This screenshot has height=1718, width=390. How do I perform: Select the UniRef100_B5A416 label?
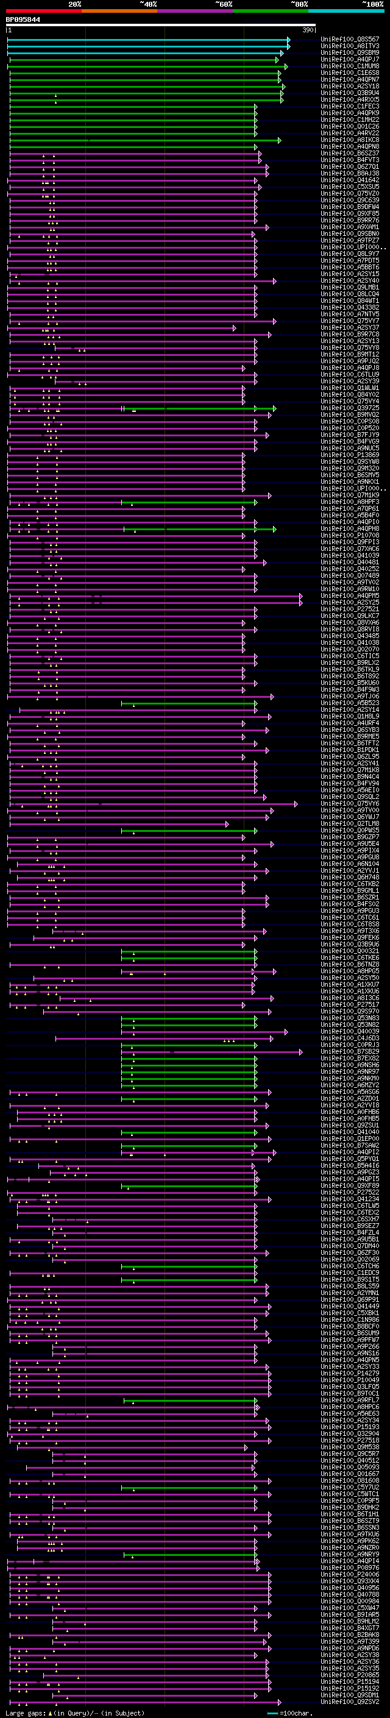[350, 1166]
